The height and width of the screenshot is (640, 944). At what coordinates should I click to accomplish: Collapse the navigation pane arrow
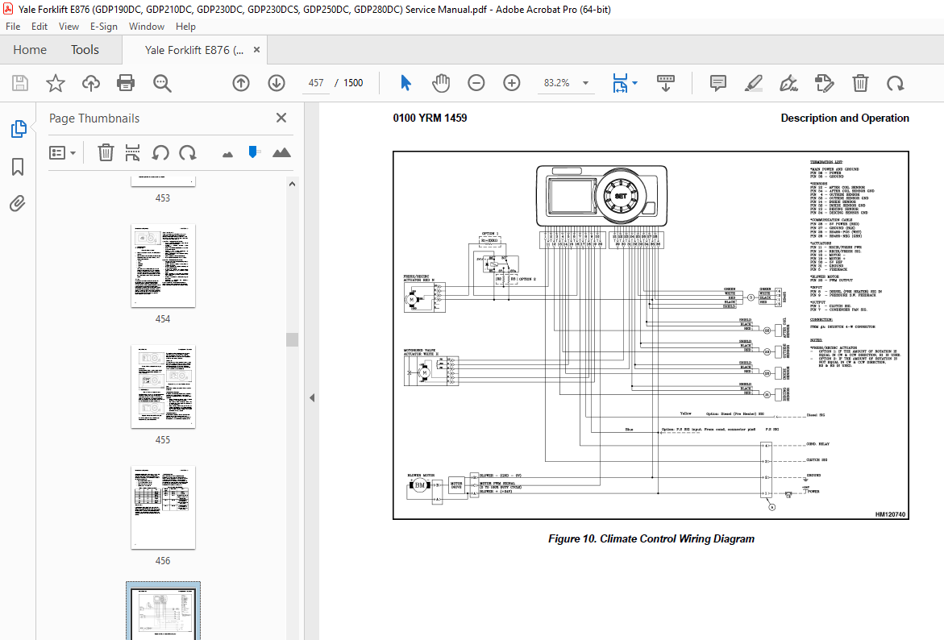point(312,397)
